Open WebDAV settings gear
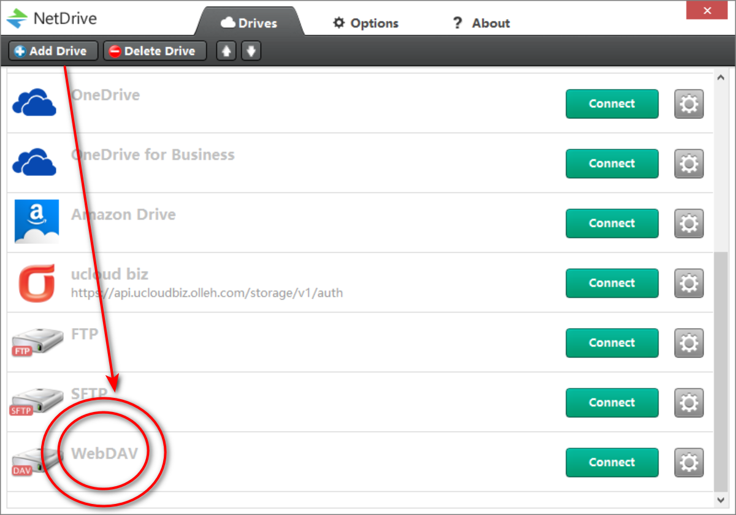The height and width of the screenshot is (515, 736). tap(689, 462)
